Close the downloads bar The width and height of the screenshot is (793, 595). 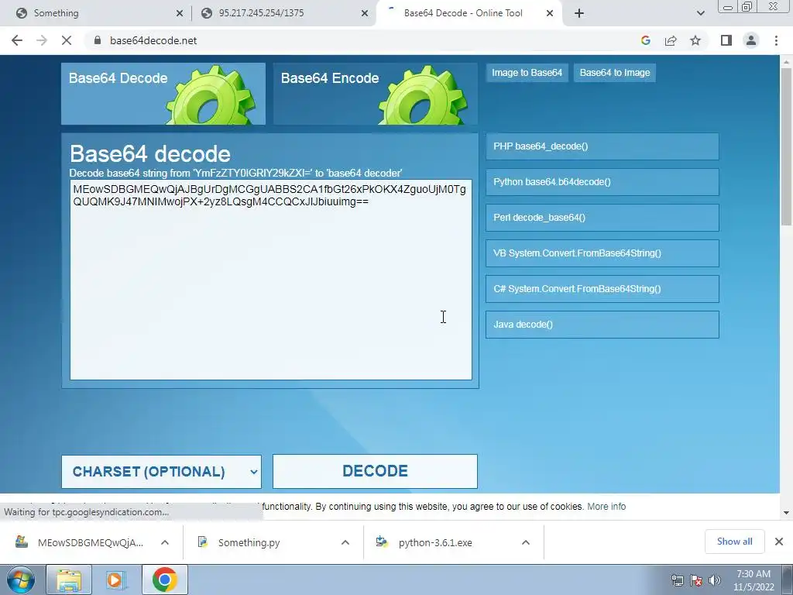click(779, 542)
